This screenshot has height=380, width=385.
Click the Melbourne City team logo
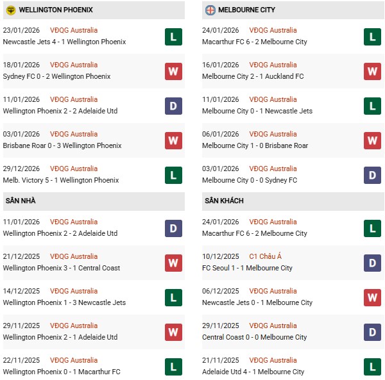(x=210, y=10)
